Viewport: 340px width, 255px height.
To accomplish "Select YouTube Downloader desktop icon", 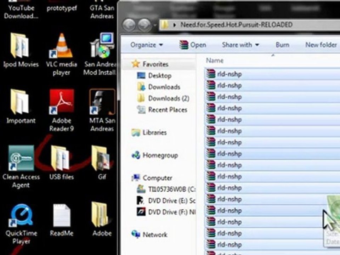I will point(21,10).
